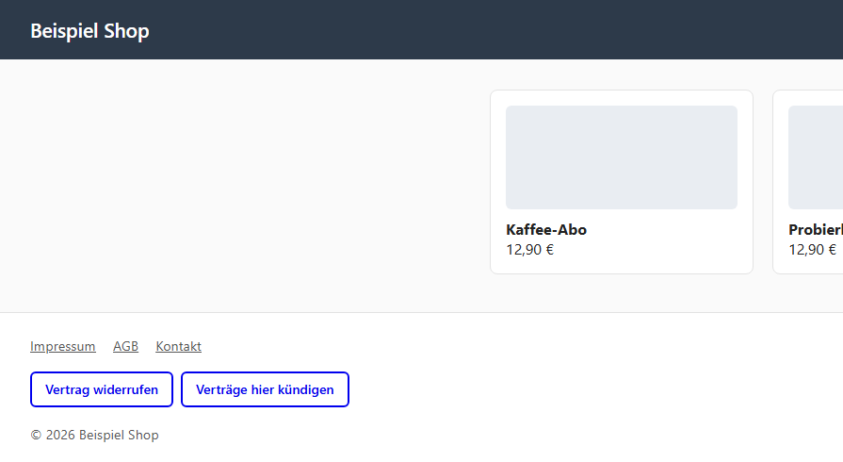Click the Verträge hier kündigen button
The height and width of the screenshot is (462, 843).
pos(265,389)
